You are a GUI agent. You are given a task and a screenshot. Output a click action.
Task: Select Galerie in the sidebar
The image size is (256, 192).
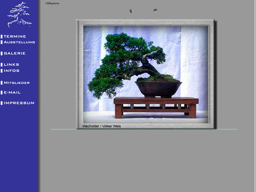tap(14, 53)
